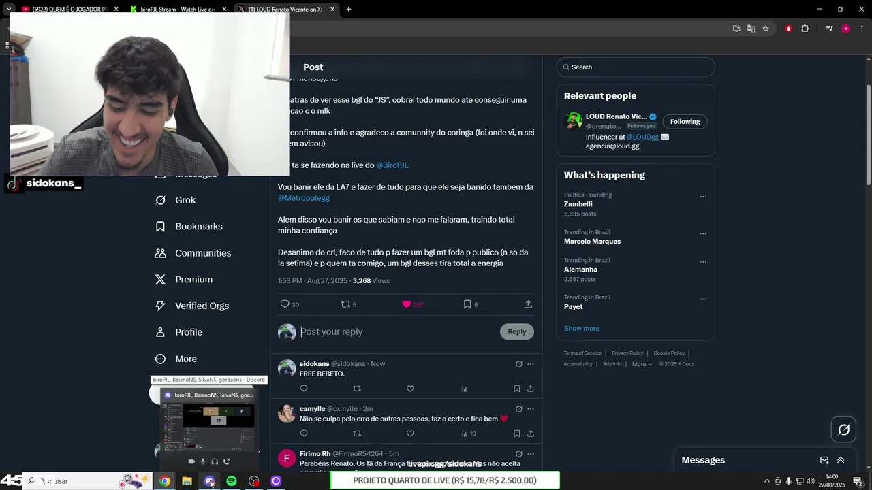Viewport: 872px width, 490px height.
Task: Open more options for Alemanha trend
Action: click(703, 261)
